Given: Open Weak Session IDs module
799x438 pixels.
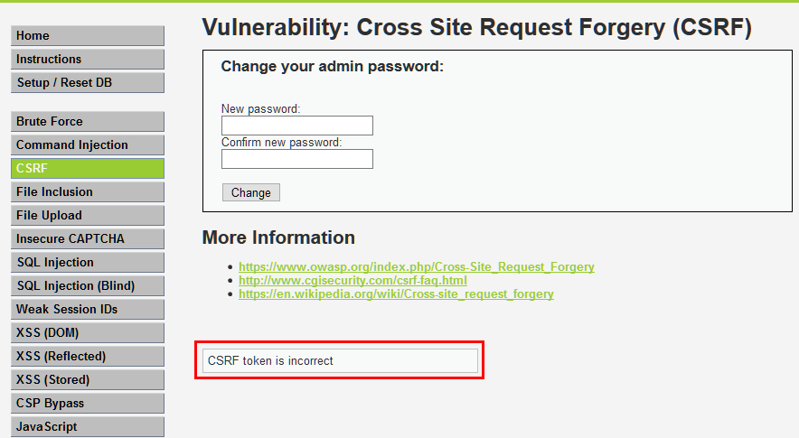Looking at the screenshot, I should 88,310.
